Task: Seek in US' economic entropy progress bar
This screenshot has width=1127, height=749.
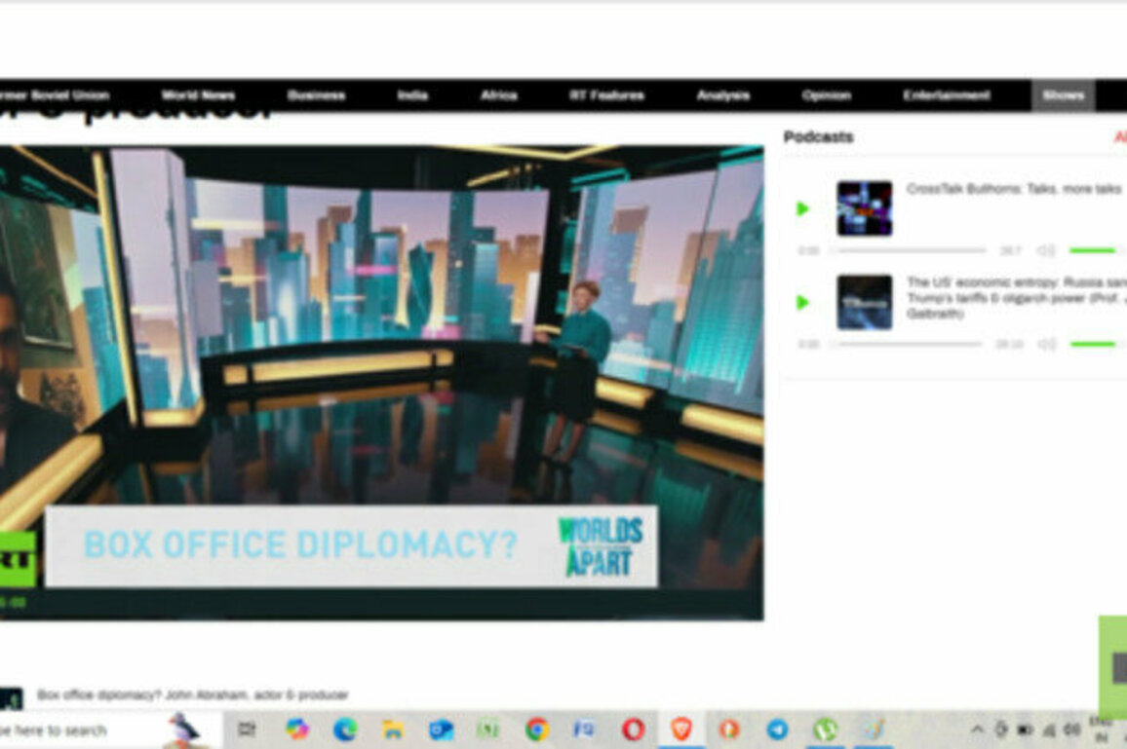Action: coord(907,344)
